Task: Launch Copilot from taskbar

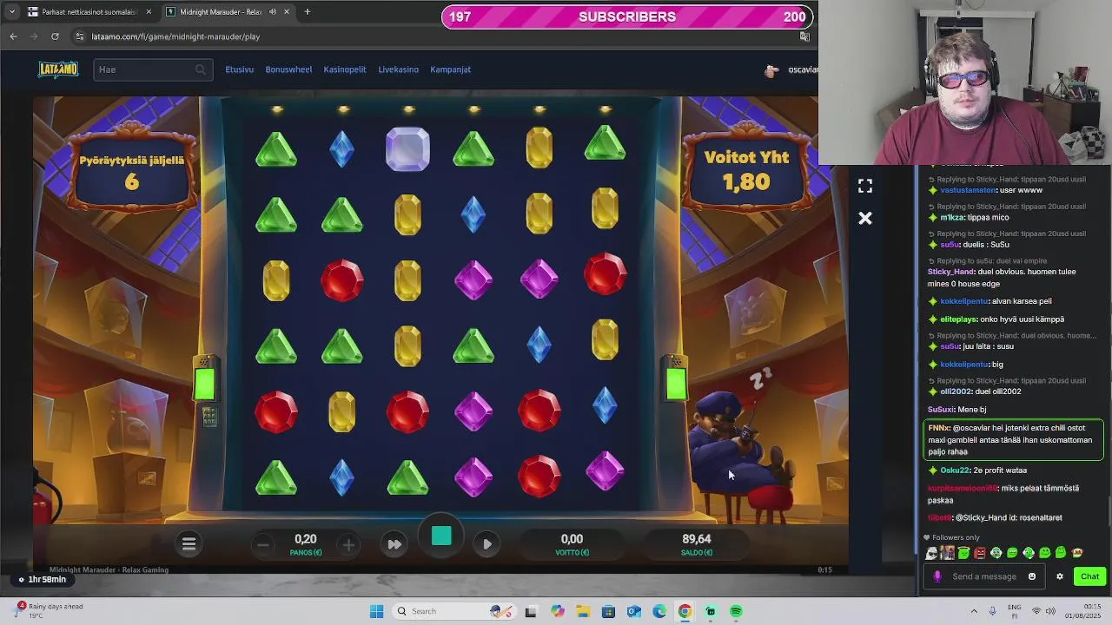Action: click(x=557, y=611)
